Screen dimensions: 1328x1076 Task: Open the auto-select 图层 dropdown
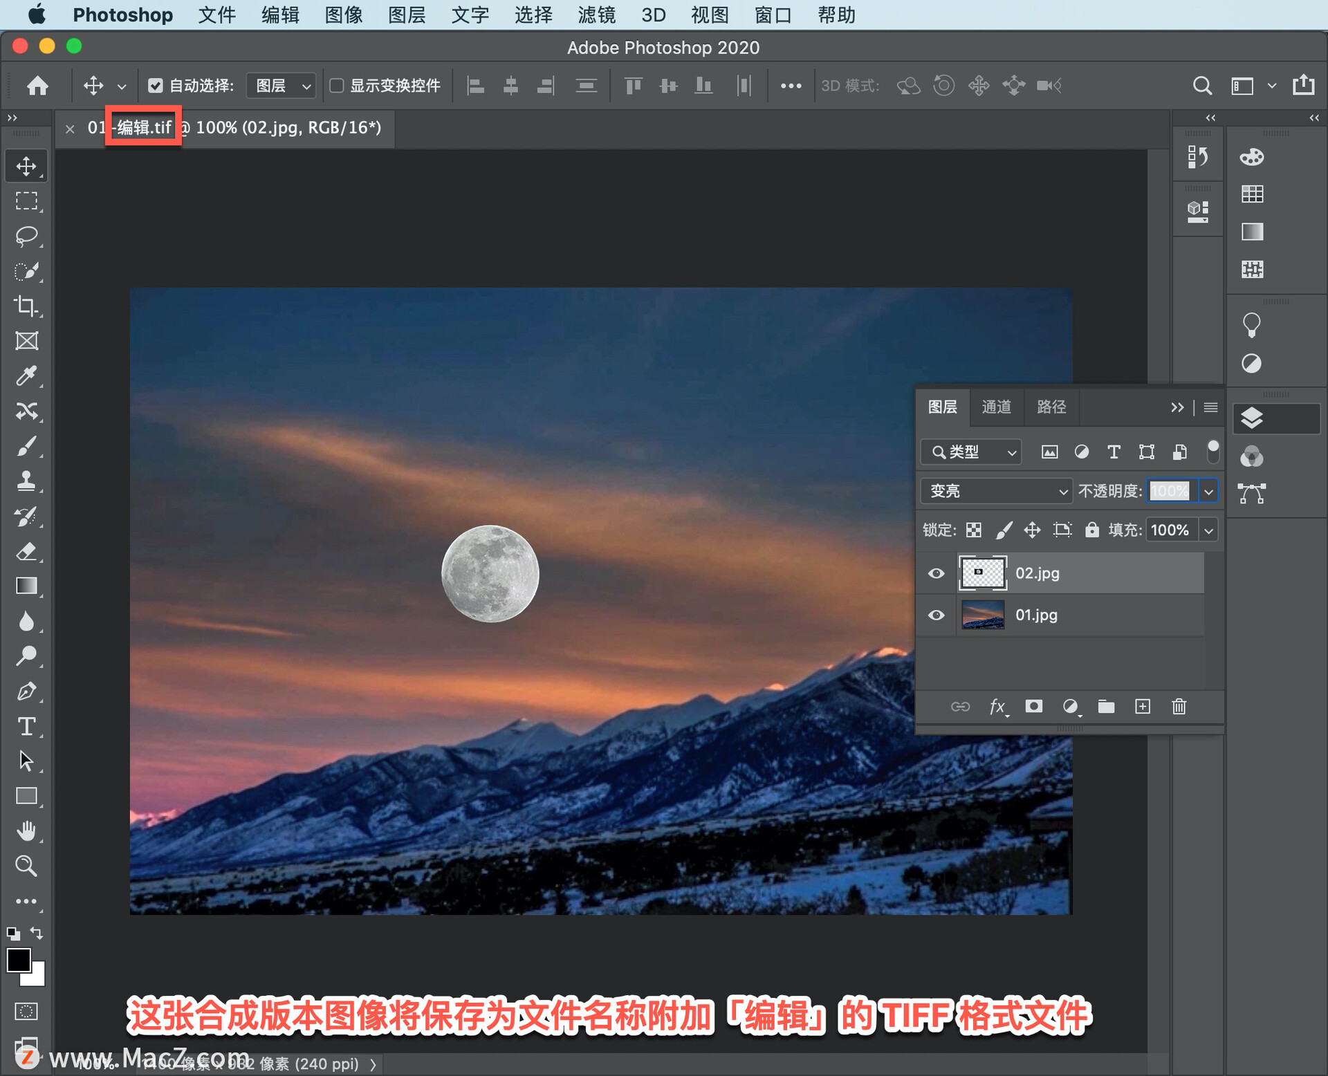tap(282, 86)
